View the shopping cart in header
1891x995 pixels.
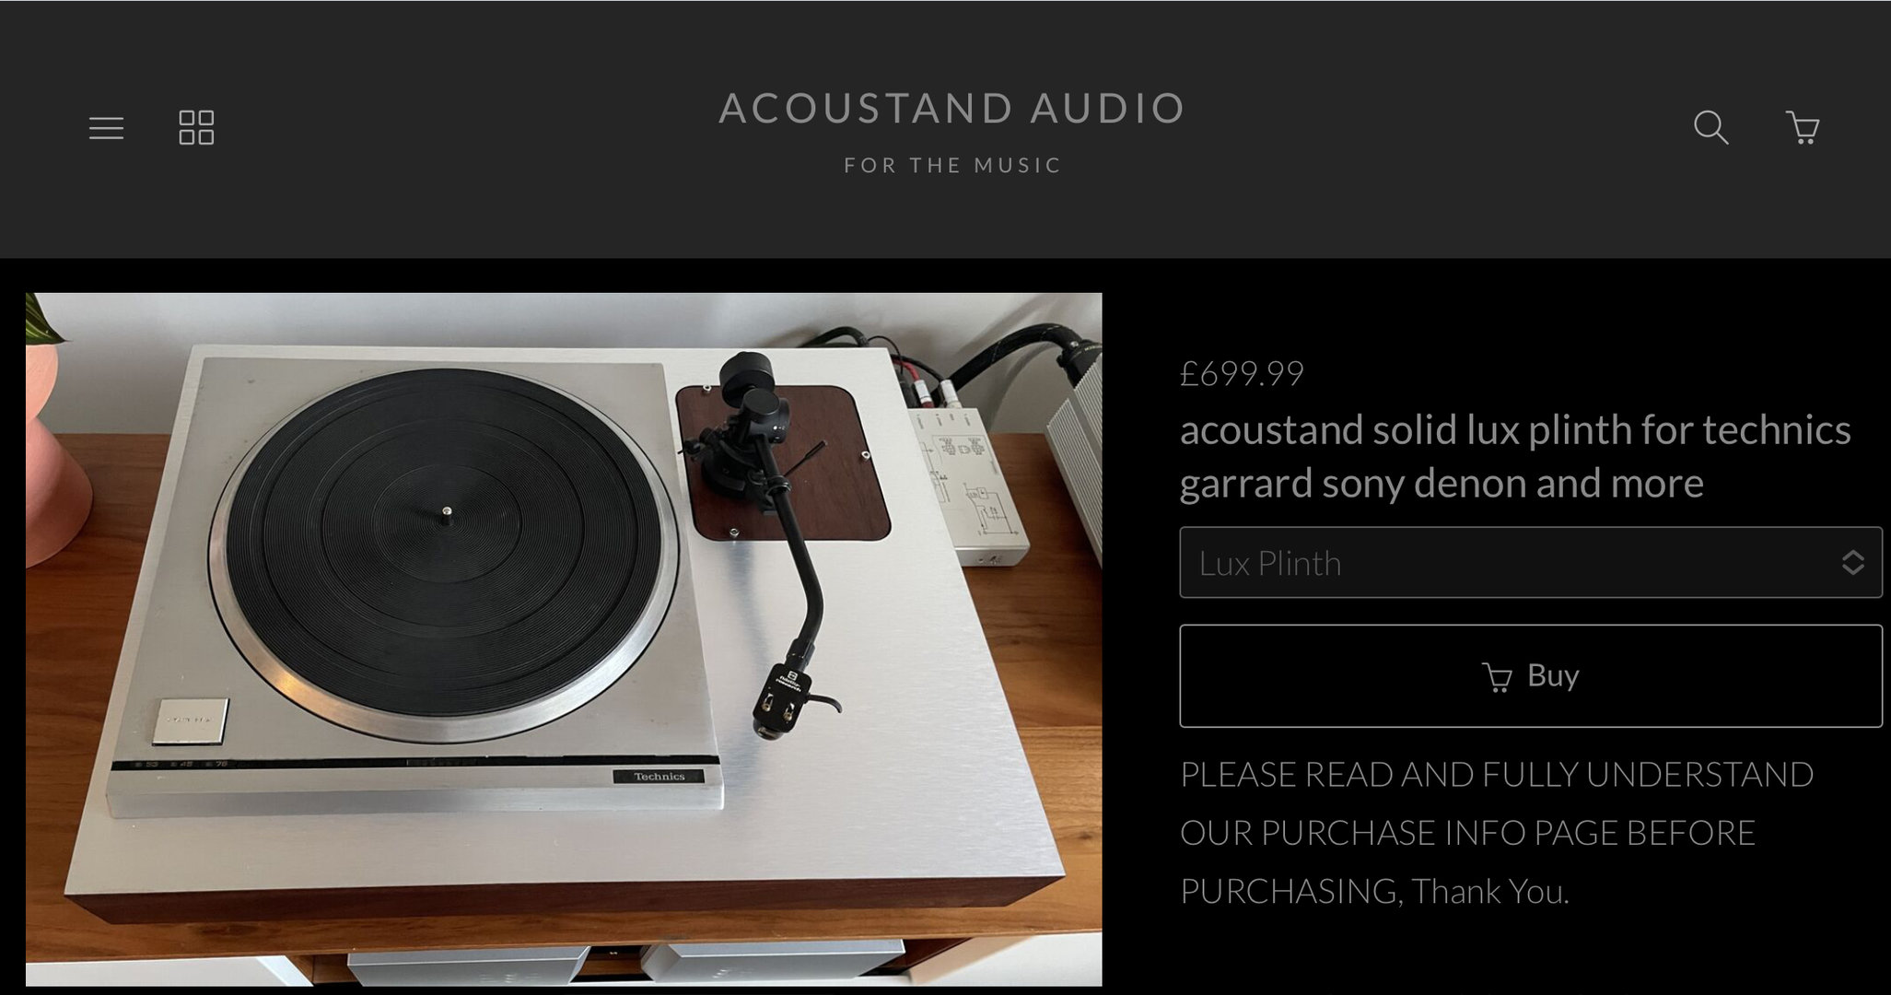1803,127
